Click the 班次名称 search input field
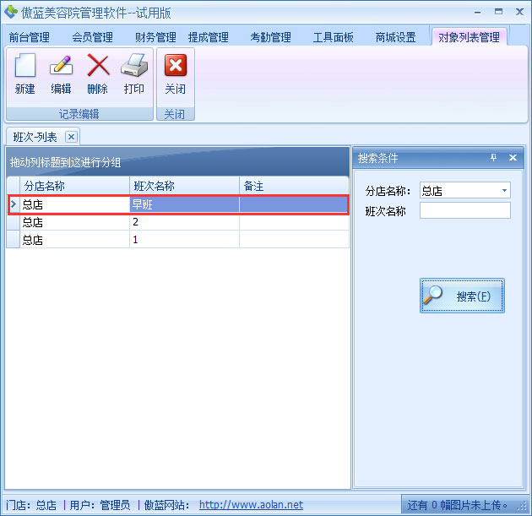 click(x=464, y=211)
